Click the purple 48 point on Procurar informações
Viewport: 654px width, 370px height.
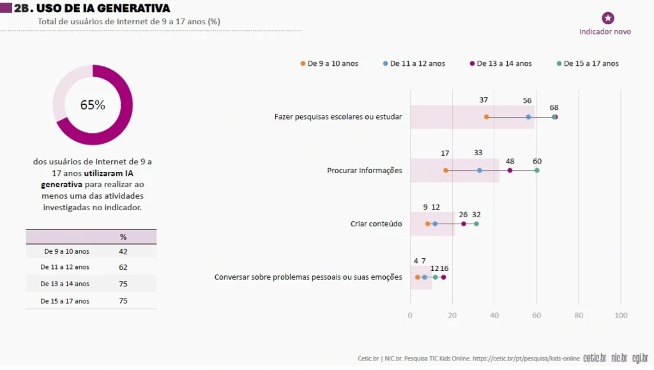[510, 171]
